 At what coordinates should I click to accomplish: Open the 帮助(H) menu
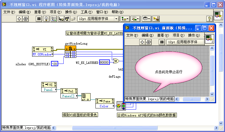(x=117, y=12)
